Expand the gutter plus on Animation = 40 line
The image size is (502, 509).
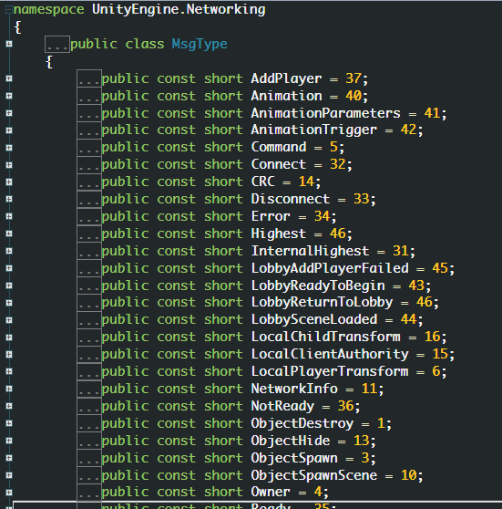pyautogui.click(x=9, y=96)
